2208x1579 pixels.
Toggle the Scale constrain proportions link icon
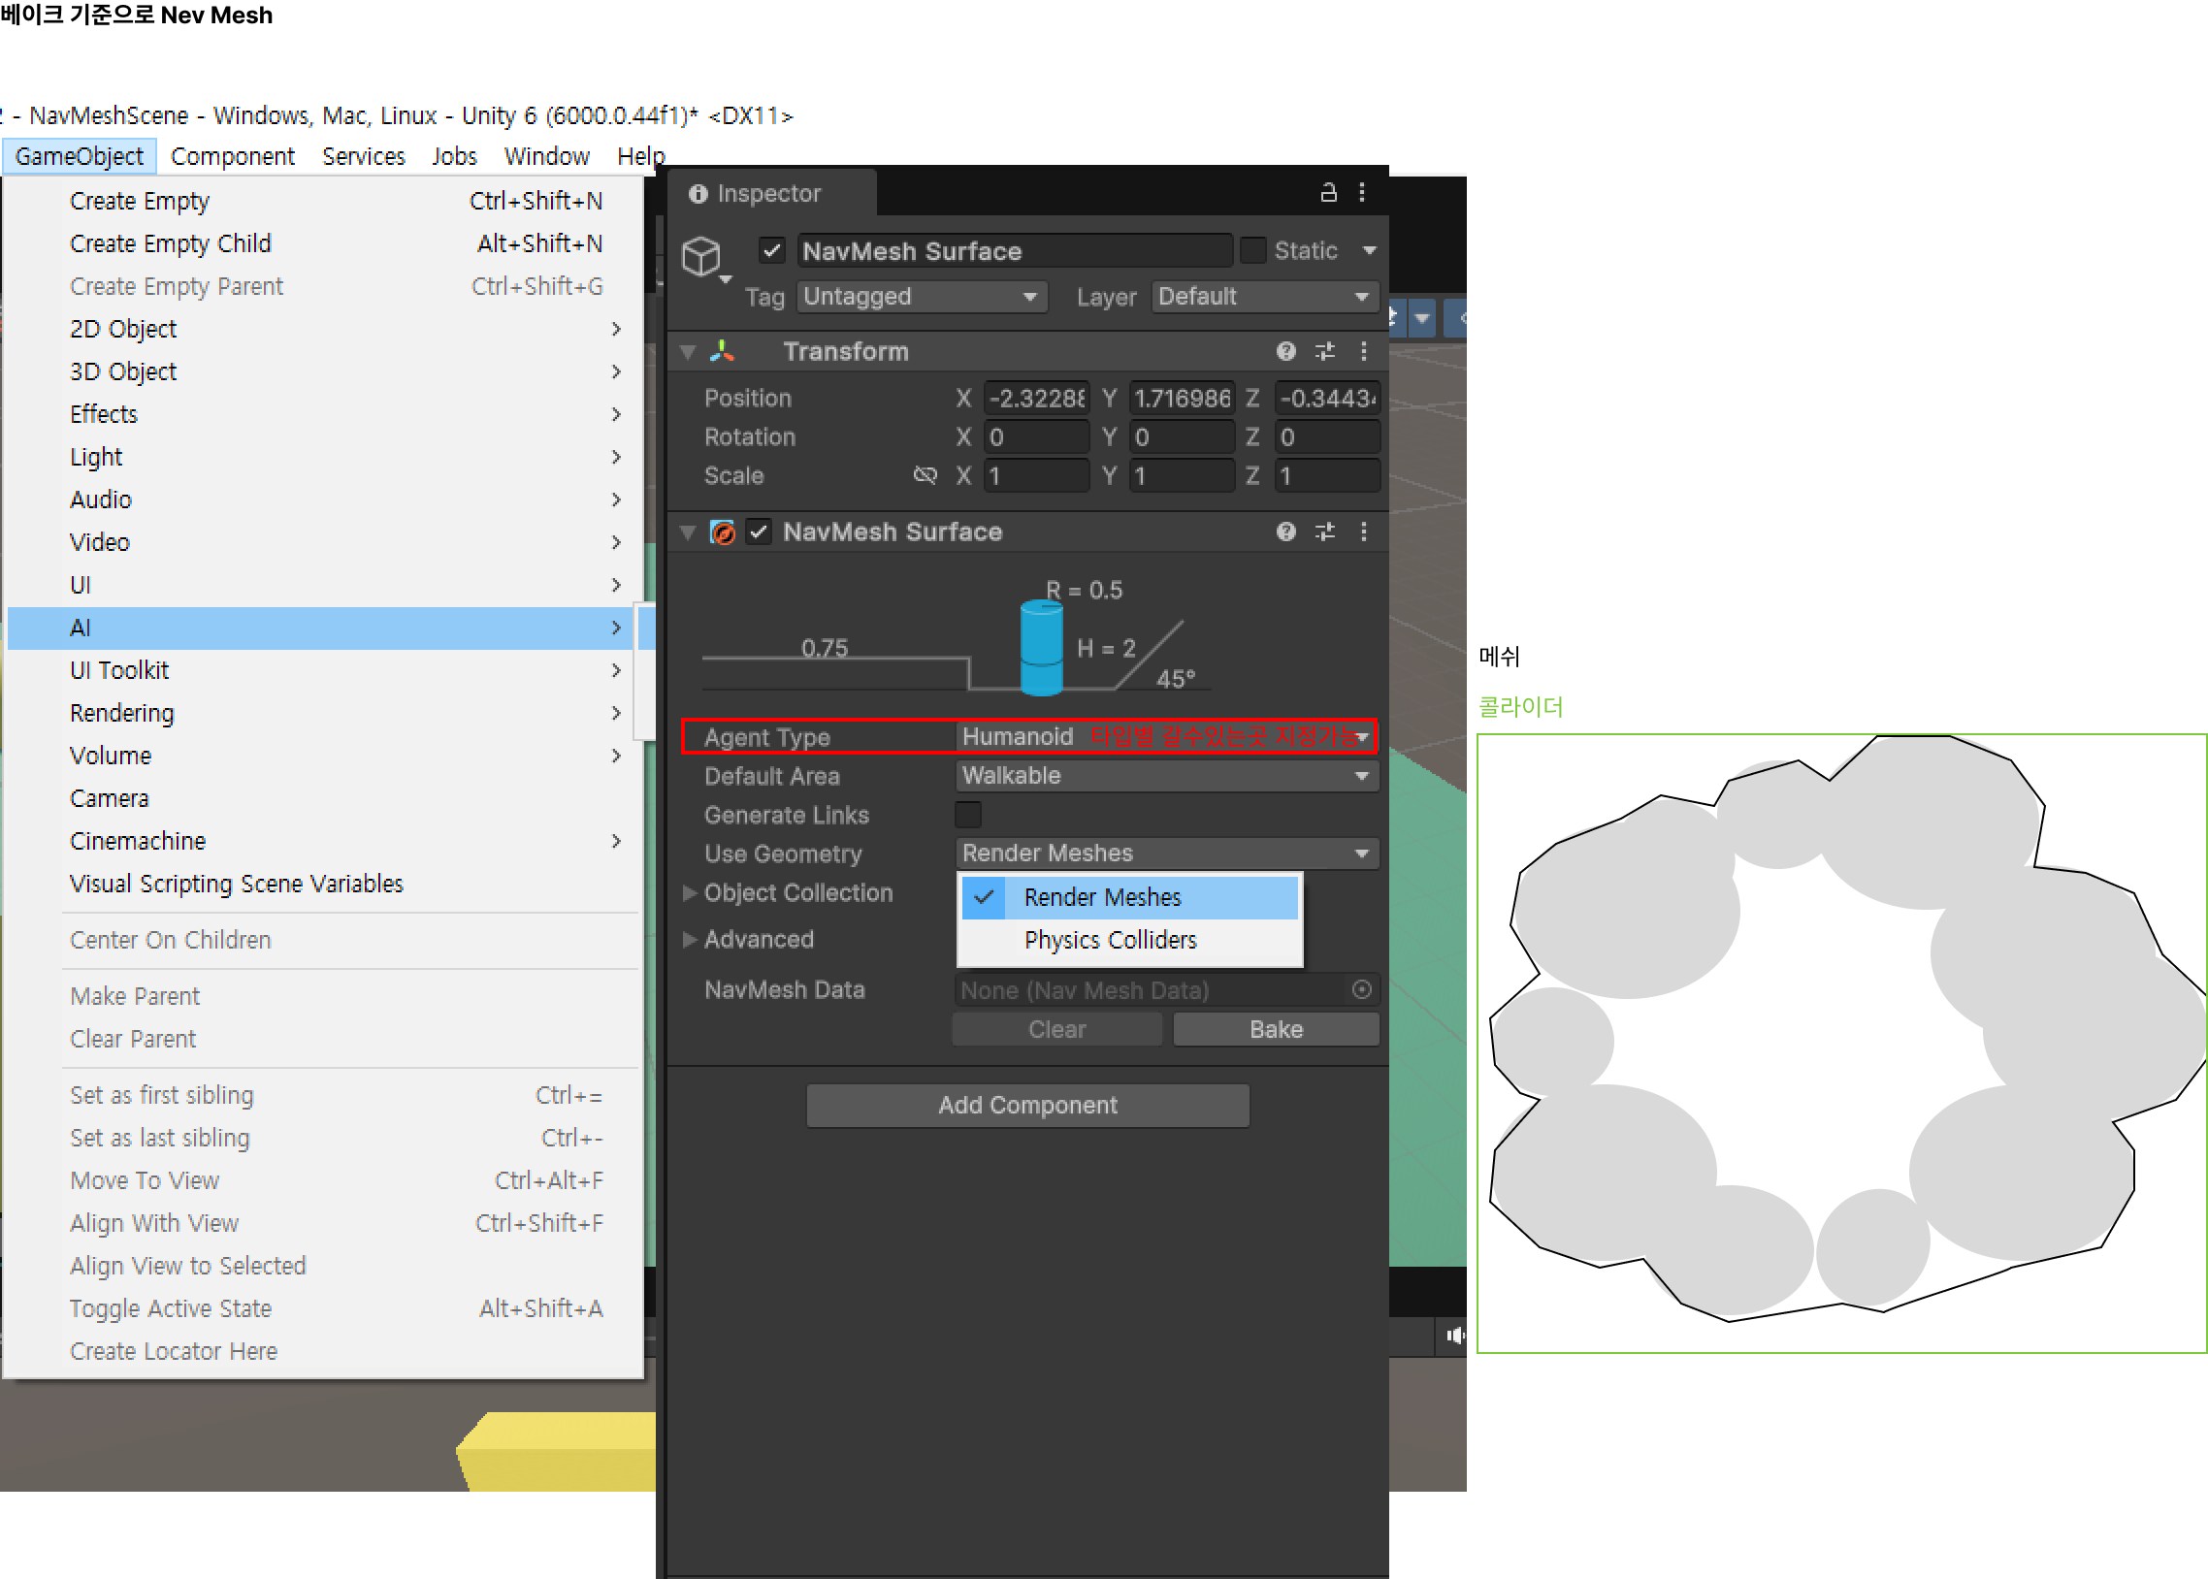925,475
